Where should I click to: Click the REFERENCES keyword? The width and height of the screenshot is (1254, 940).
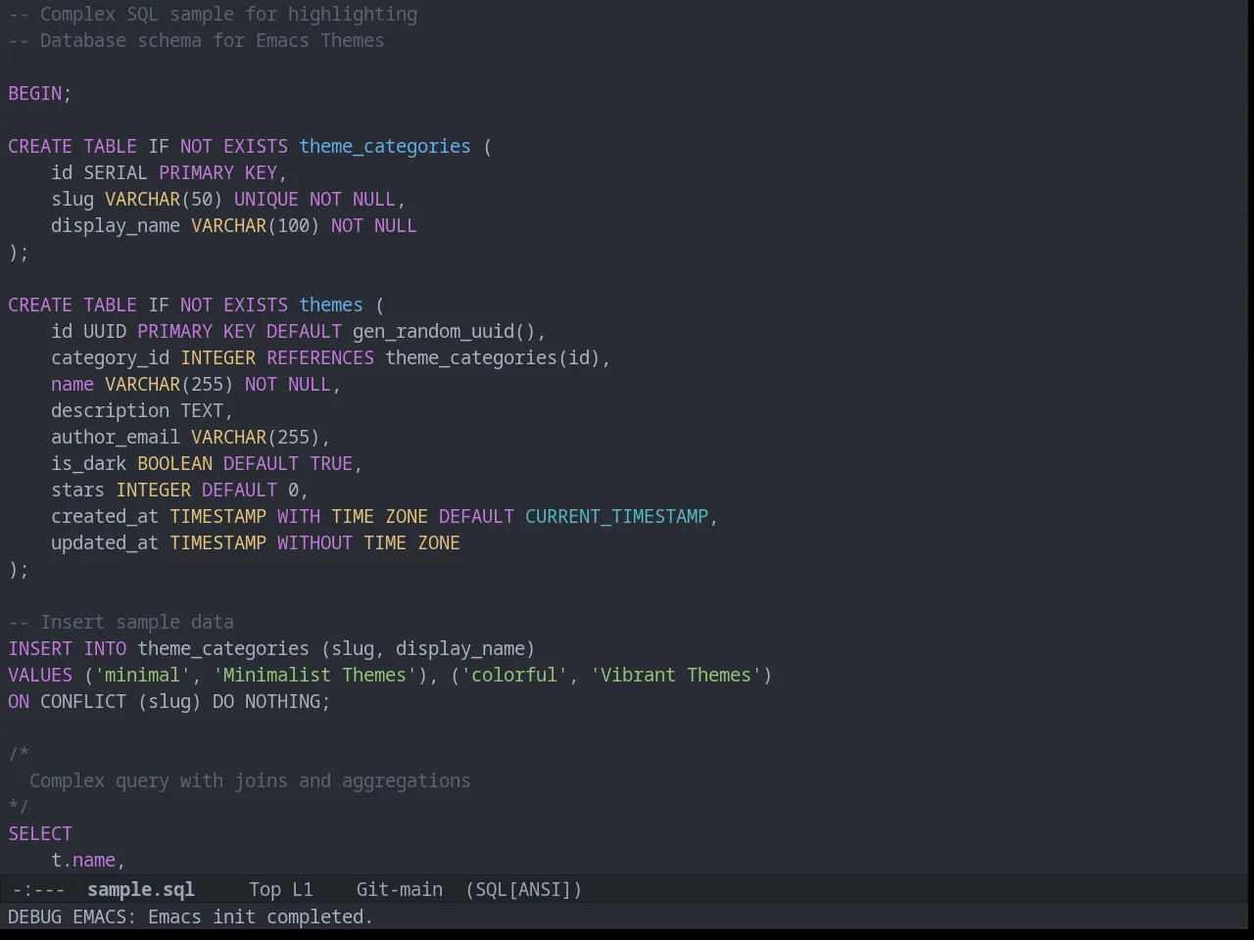point(320,357)
